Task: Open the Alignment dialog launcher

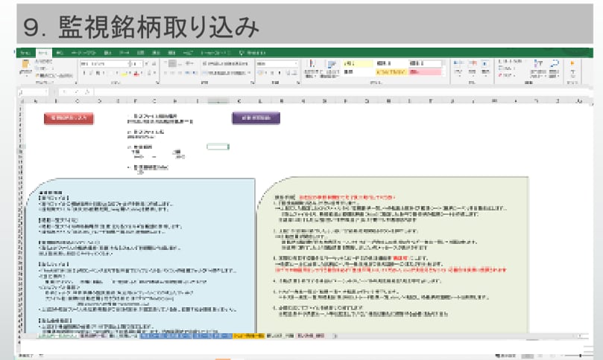Action: point(252,83)
